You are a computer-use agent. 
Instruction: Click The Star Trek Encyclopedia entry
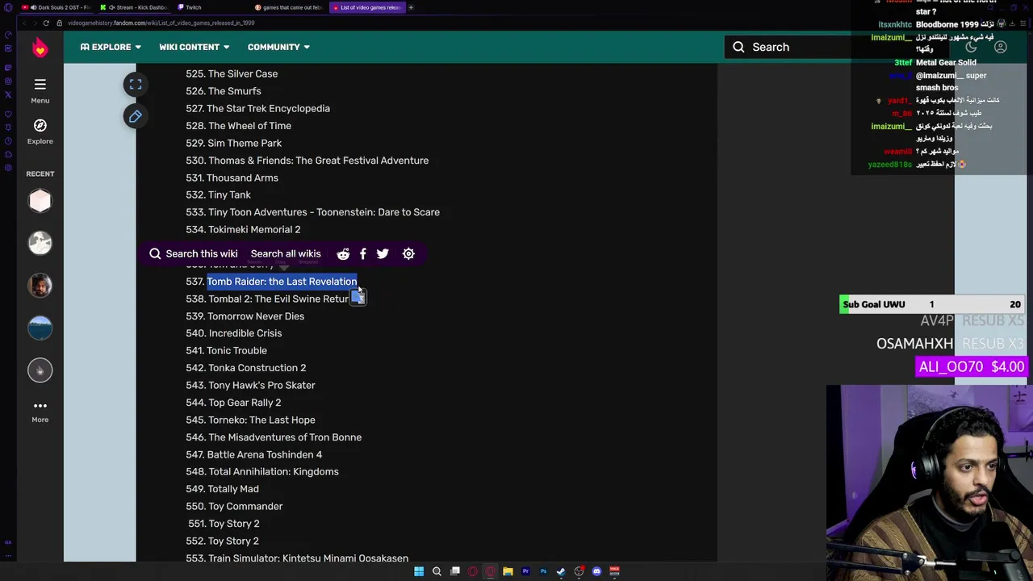tap(268, 108)
